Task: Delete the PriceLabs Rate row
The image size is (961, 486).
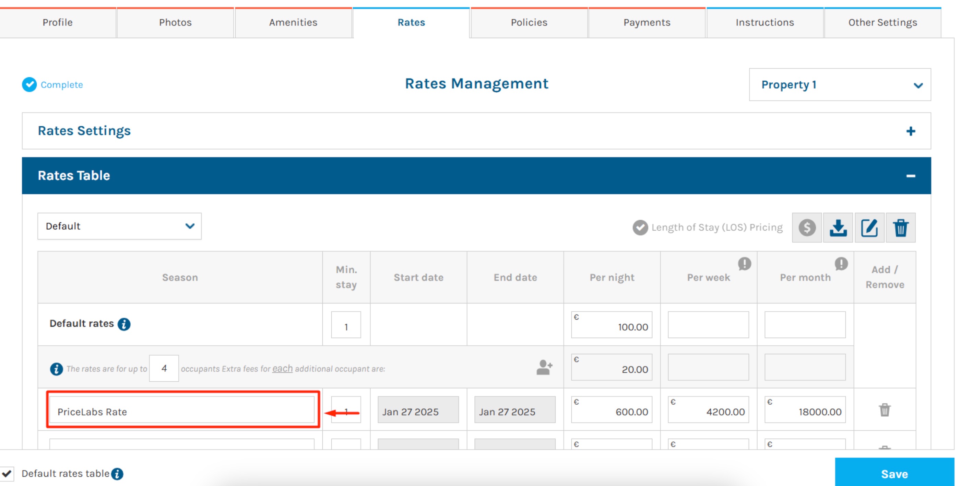Action: click(884, 410)
